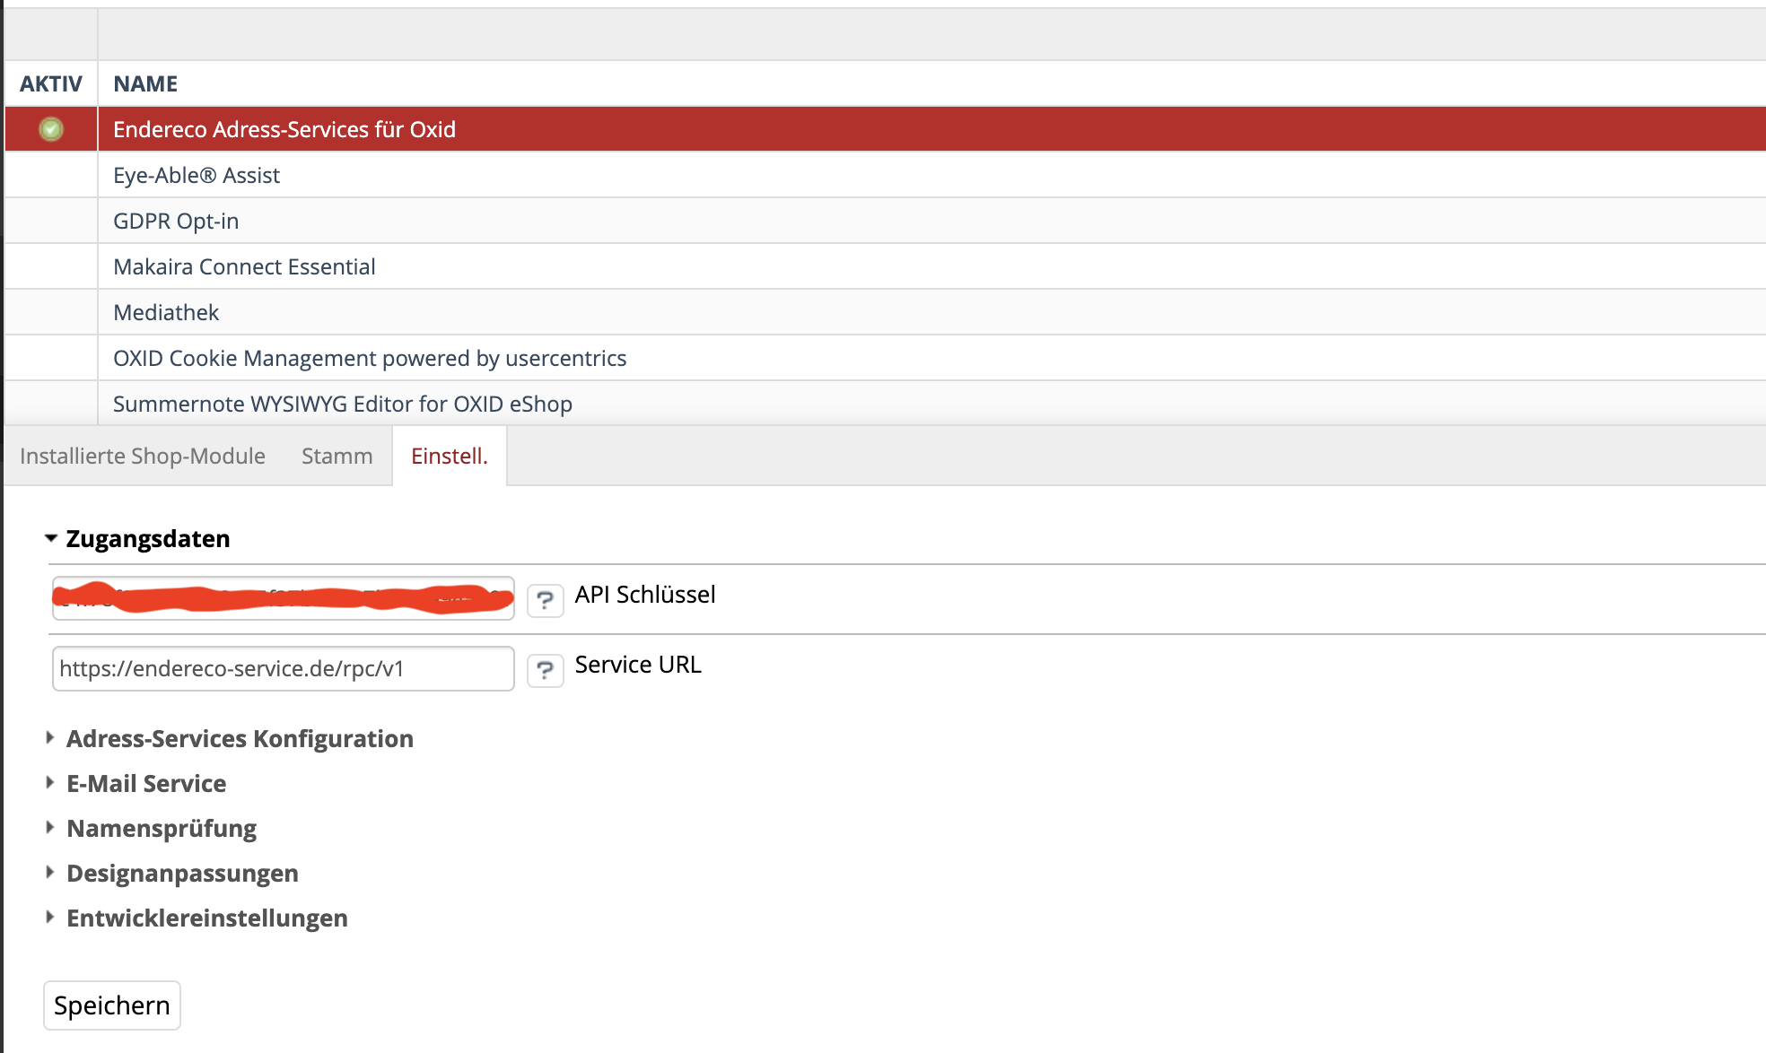Select Summernote WYSIWYG Editor for OXID eShop
This screenshot has width=1766, height=1053.
pyautogui.click(x=343, y=404)
